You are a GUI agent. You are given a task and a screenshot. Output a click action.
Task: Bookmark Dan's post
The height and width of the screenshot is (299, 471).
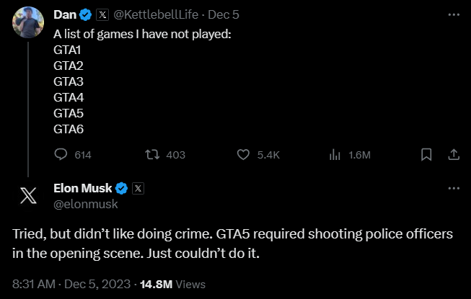tap(426, 154)
